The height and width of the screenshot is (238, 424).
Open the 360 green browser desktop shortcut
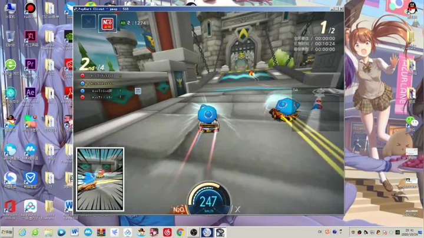click(x=10, y=68)
